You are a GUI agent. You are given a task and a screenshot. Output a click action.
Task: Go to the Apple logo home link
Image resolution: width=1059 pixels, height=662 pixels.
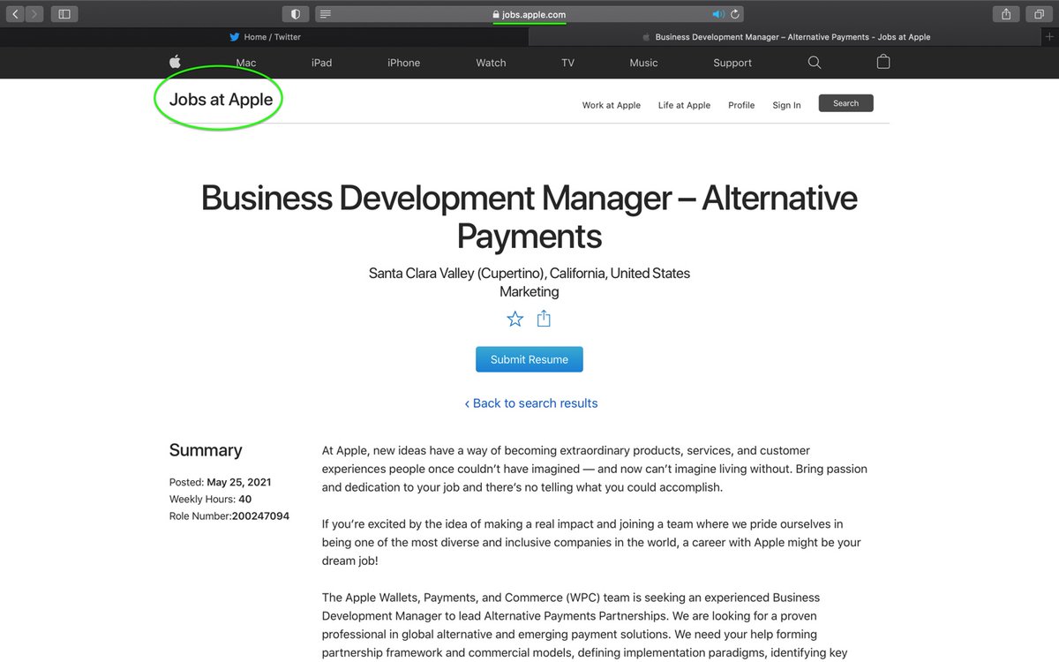tap(175, 62)
